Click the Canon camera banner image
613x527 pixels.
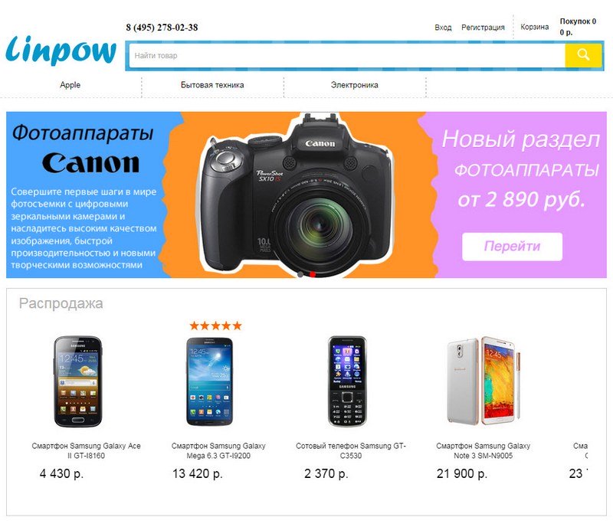point(296,195)
